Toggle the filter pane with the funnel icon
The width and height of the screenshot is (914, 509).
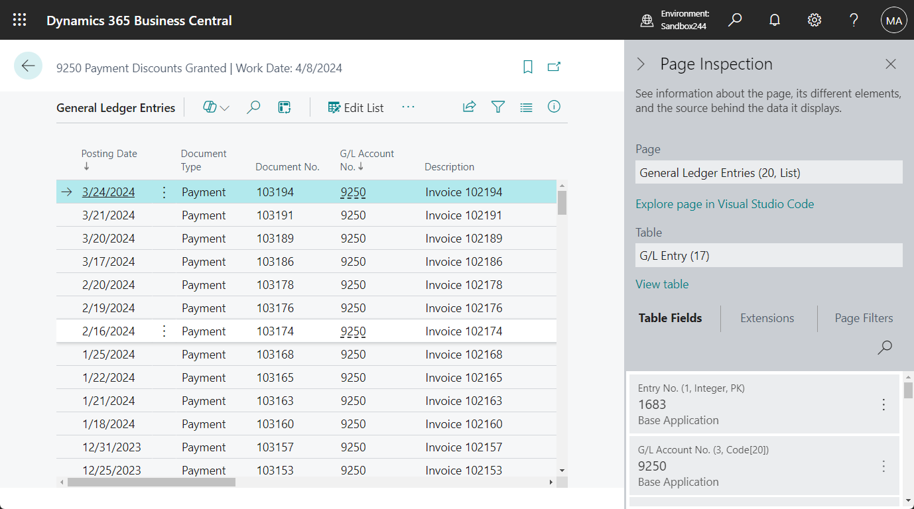[498, 107]
